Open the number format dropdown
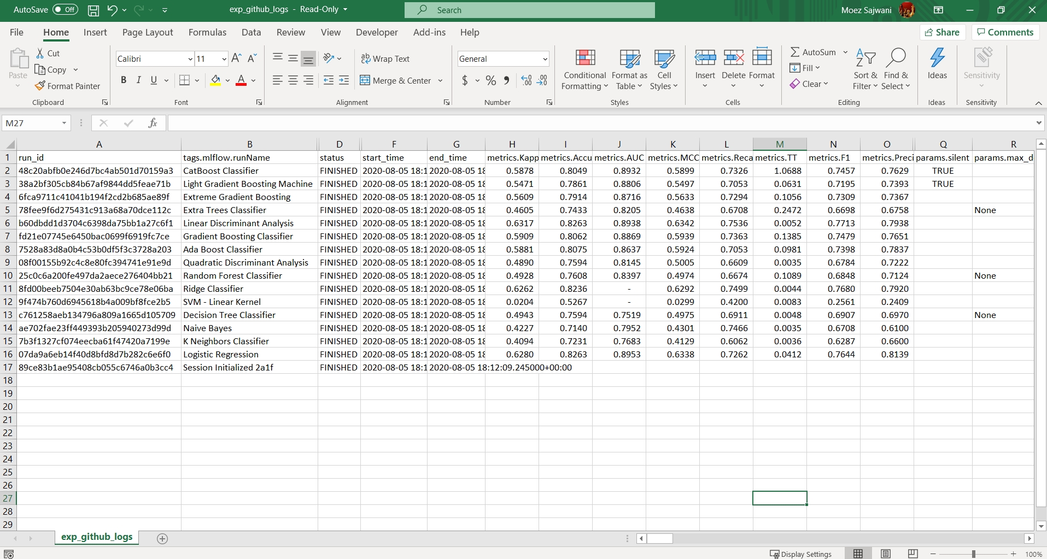 tap(545, 59)
